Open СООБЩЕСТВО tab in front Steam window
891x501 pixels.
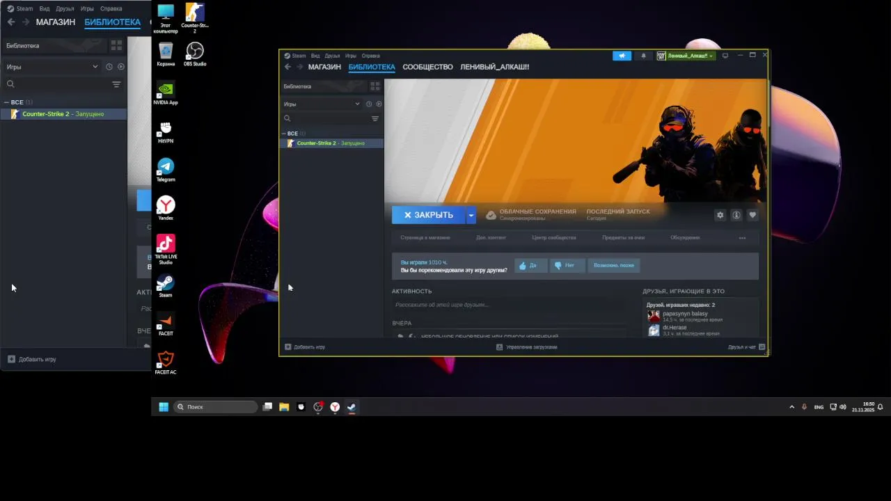427,67
